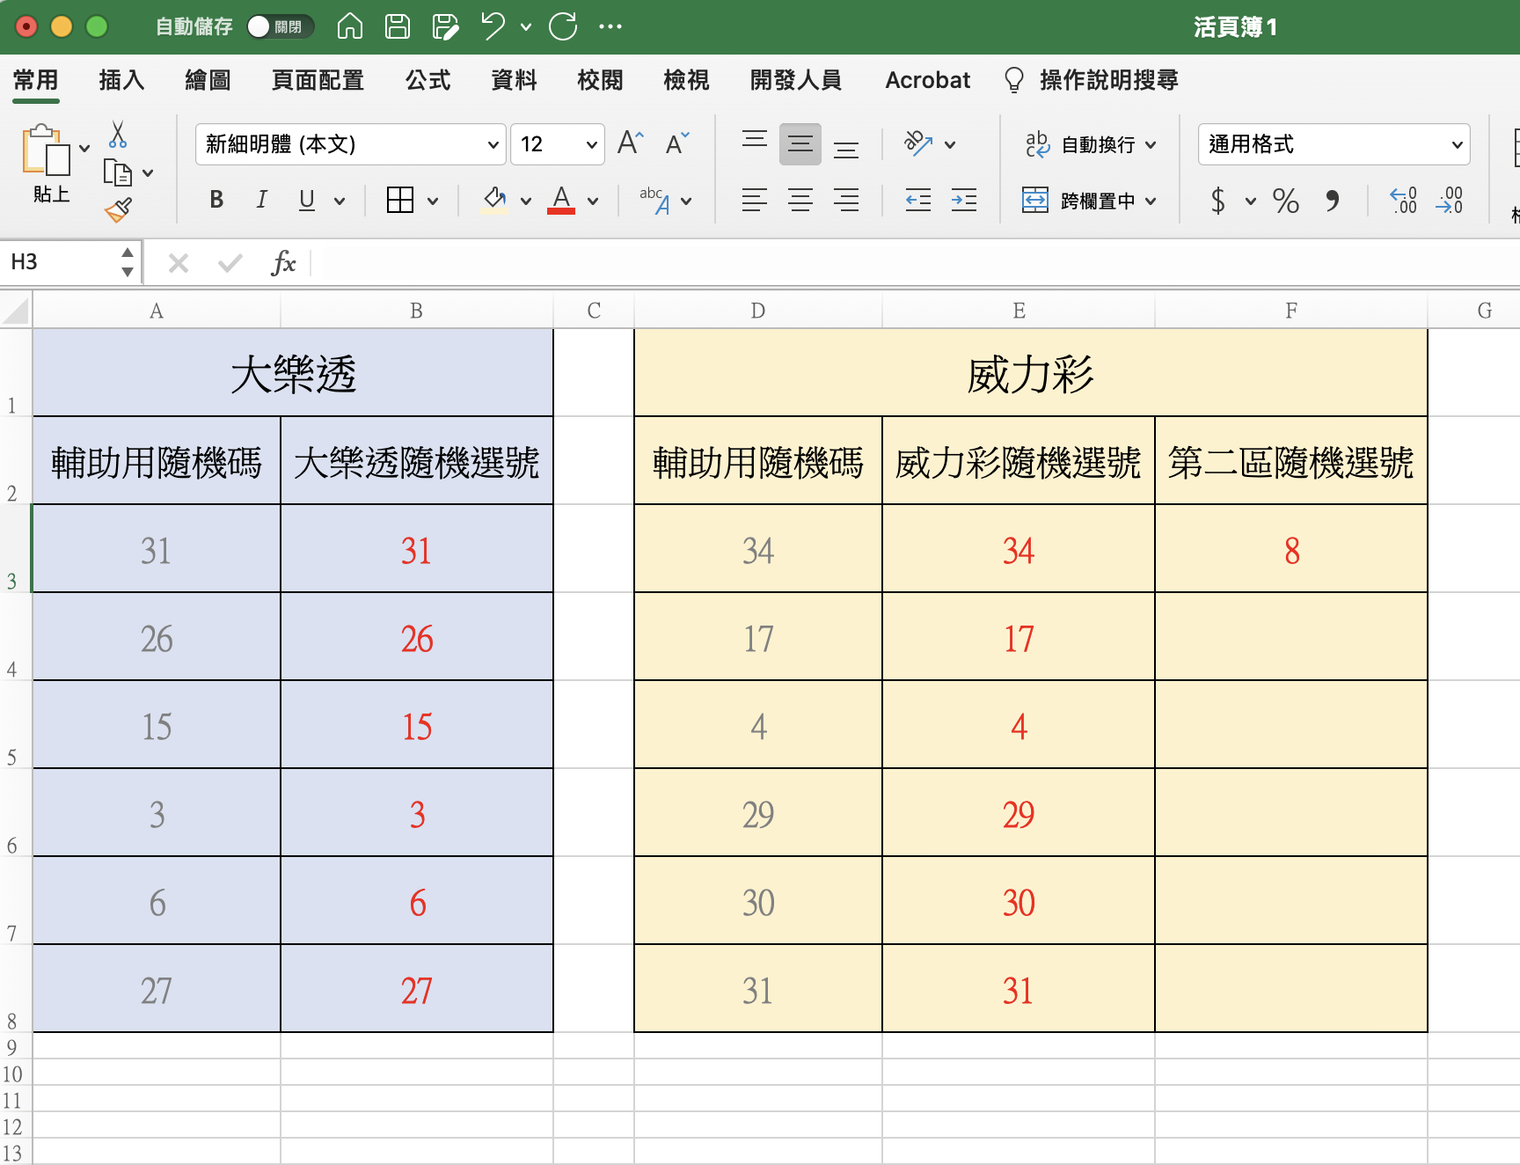1520x1165 pixels.
Task: Expand the underline style arrow
Action: point(340,201)
